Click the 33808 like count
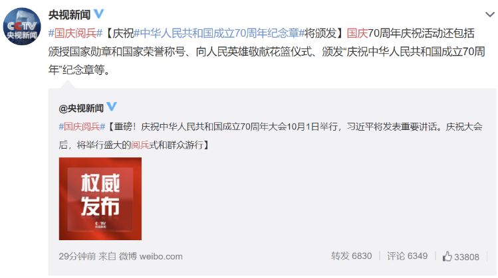The width and height of the screenshot is (498, 278). coord(467,257)
